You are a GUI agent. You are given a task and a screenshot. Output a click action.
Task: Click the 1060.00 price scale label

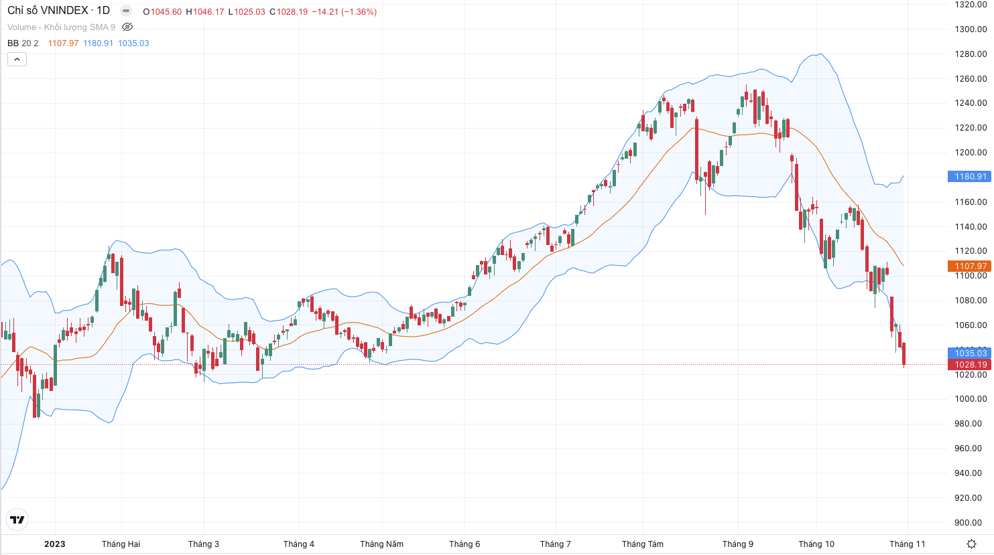pyautogui.click(x=971, y=325)
